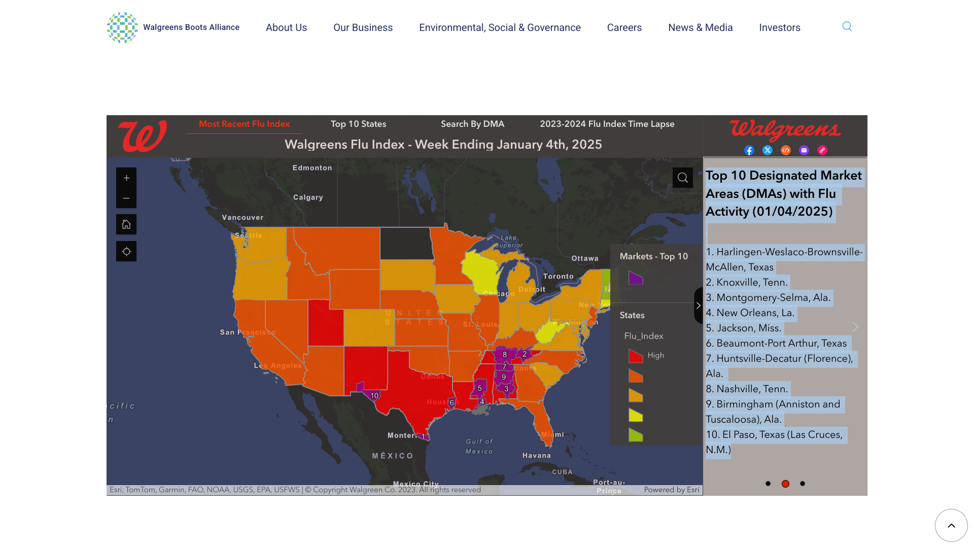This screenshot has width=974, height=548.
Task: Click the High flu index red swatch
Action: pos(636,356)
